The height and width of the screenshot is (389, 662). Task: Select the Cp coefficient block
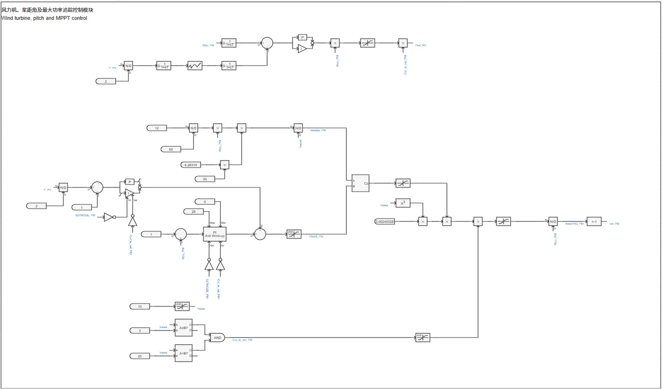click(x=360, y=183)
